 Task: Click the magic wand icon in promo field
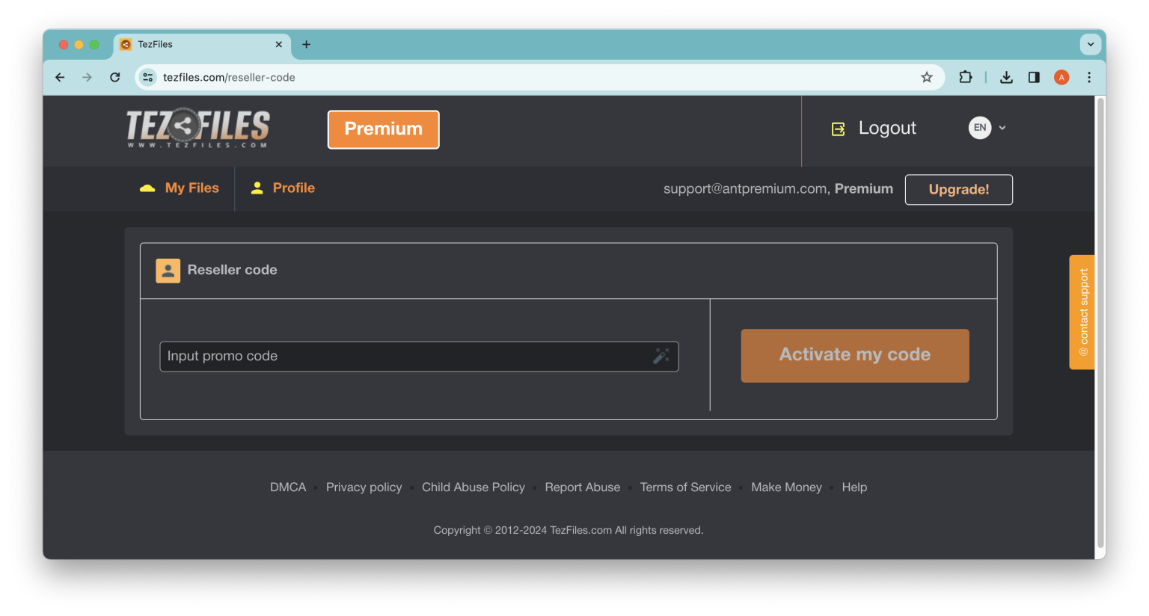pyautogui.click(x=661, y=357)
